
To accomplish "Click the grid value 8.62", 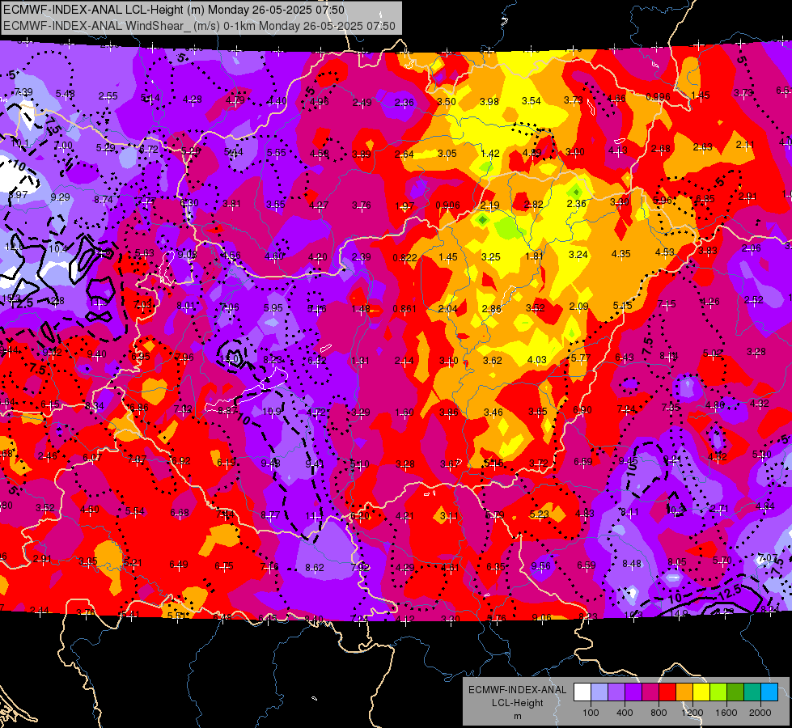I will [x=314, y=568].
